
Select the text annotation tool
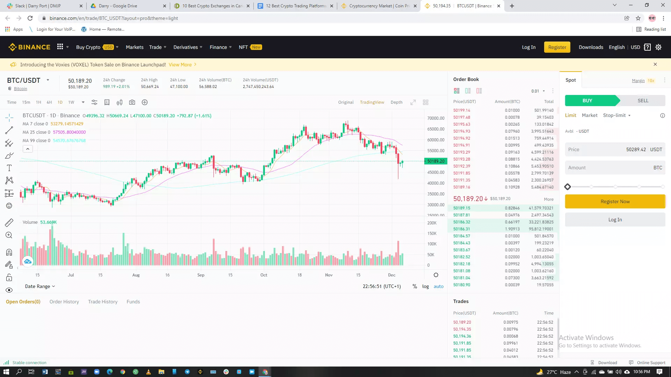pyautogui.click(x=9, y=168)
